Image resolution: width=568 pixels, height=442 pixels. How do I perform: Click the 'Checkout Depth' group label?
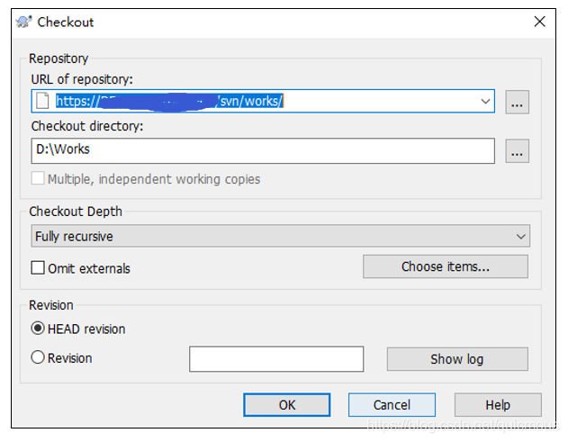coord(76,212)
